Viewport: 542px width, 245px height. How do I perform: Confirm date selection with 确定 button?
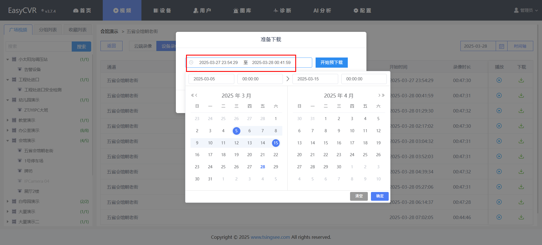point(380,196)
